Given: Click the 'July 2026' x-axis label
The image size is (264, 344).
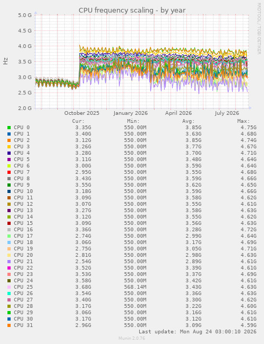Looking at the screenshot, I should (227, 113).
